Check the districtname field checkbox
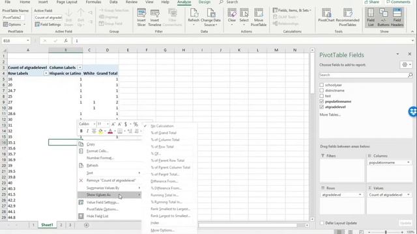The image size is (417, 234). click(x=321, y=90)
